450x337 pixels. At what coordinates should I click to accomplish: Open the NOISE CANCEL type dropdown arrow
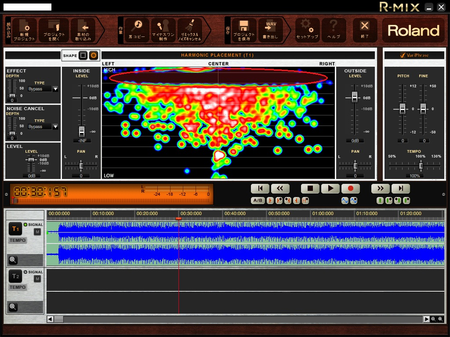click(55, 127)
